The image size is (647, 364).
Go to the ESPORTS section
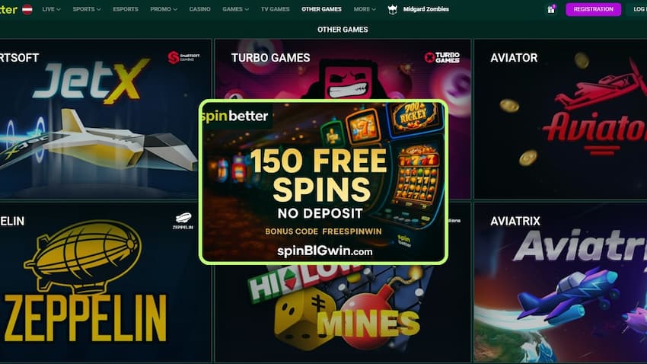pos(126,9)
